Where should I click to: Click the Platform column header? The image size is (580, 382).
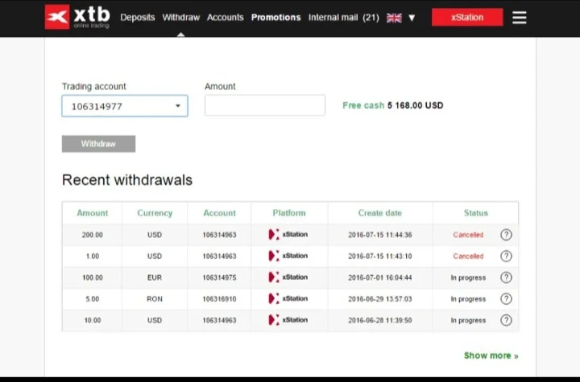pos(289,213)
